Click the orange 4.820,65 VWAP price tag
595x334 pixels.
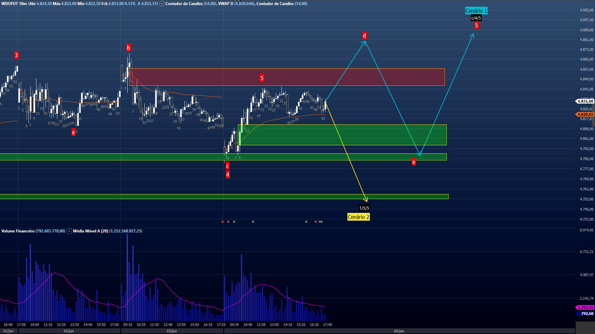pos(585,114)
